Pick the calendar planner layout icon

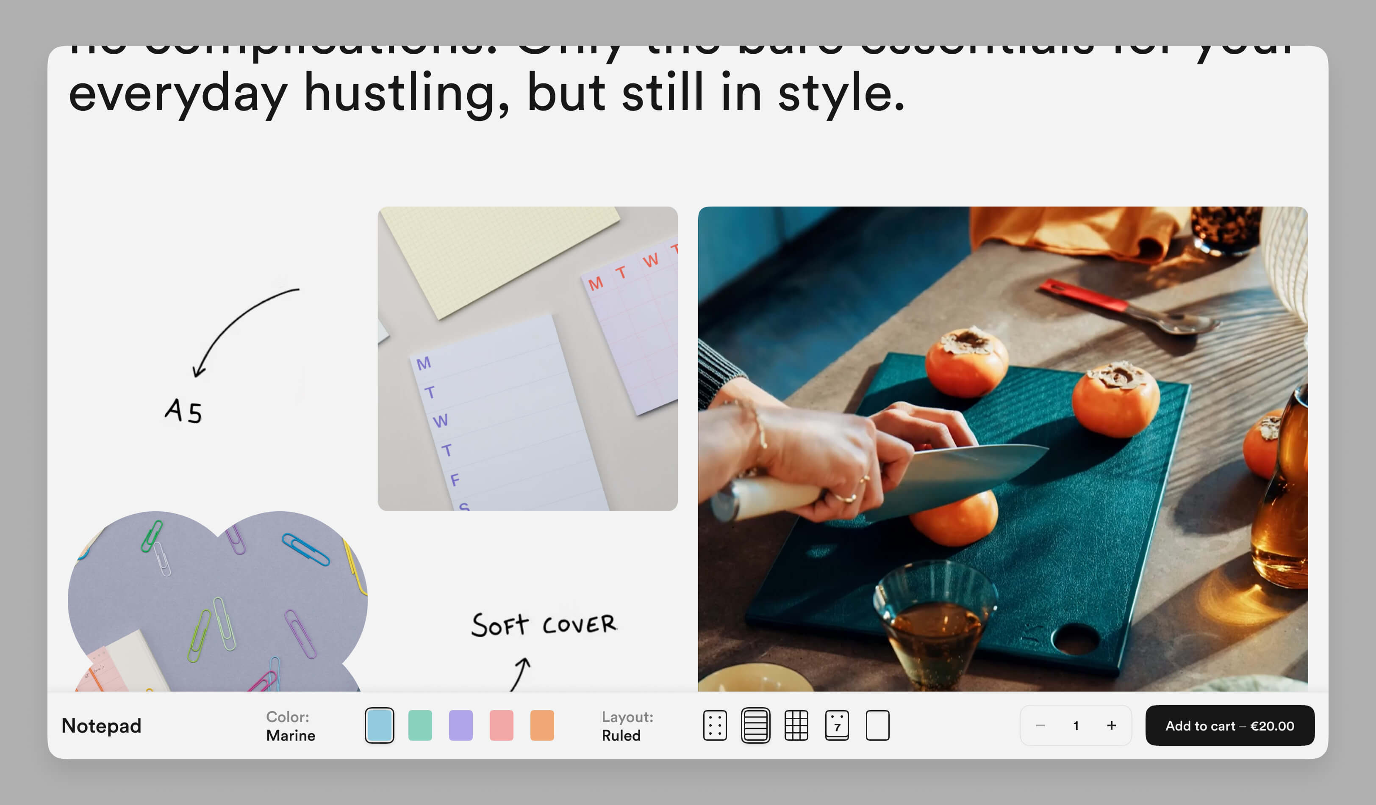(x=837, y=725)
